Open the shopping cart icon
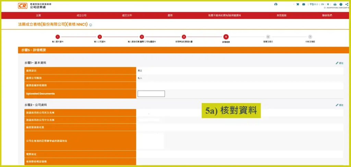Viewport: 351px width, 167px height. [298, 4]
